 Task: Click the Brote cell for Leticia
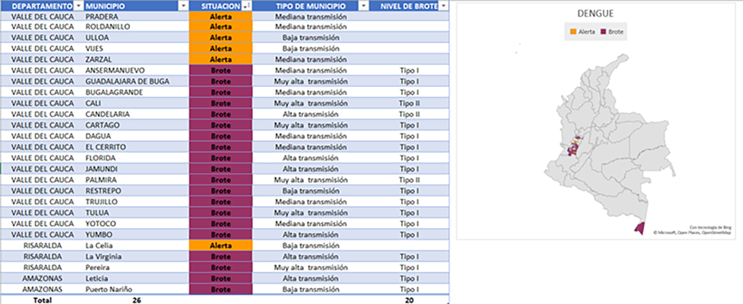(220, 279)
